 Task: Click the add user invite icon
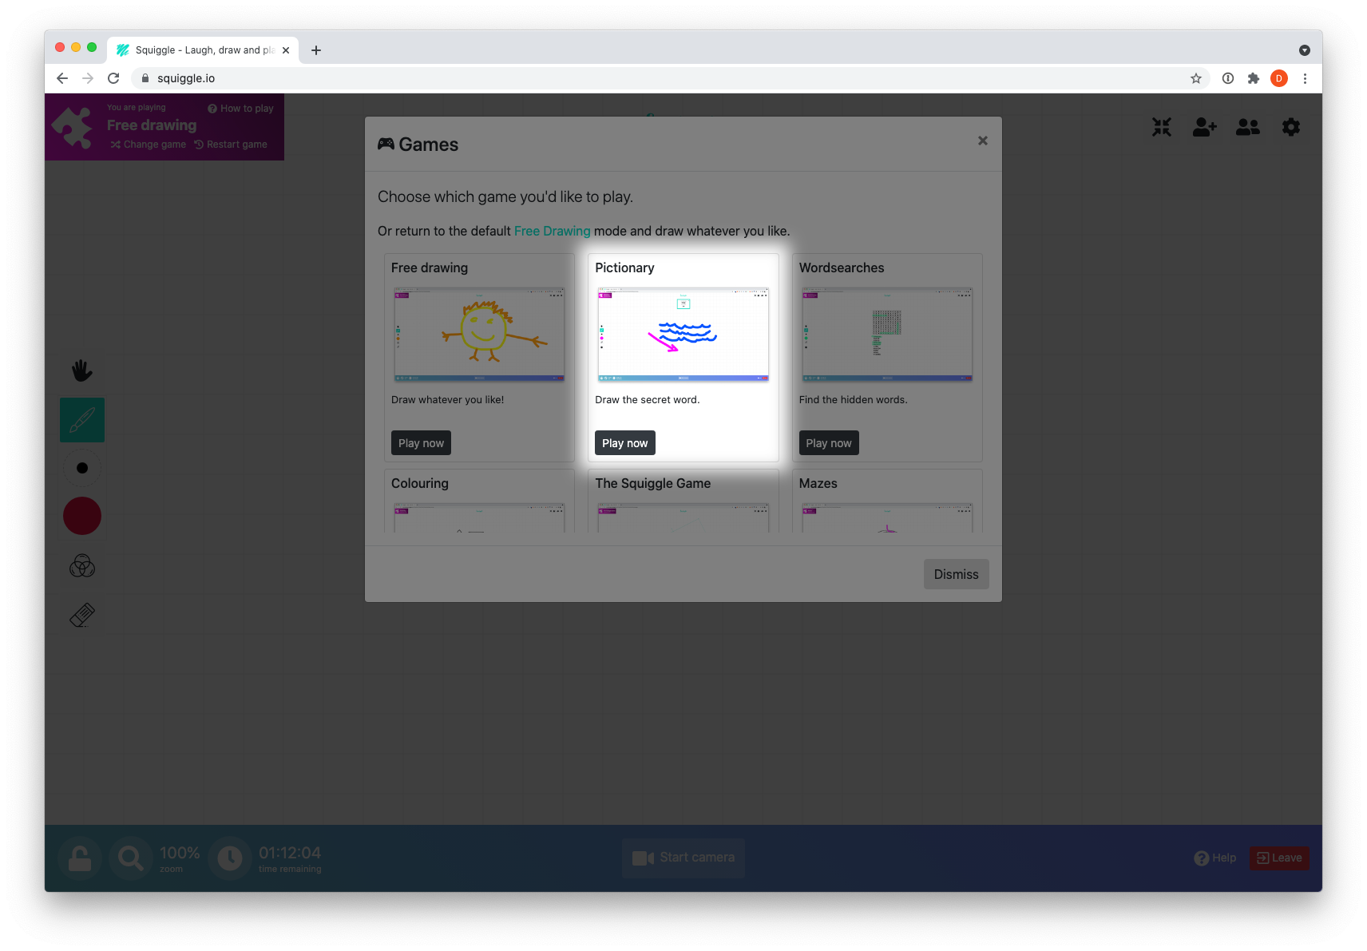[1205, 127]
